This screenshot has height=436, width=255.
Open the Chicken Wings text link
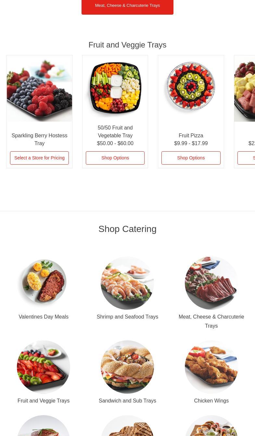pos(211,401)
